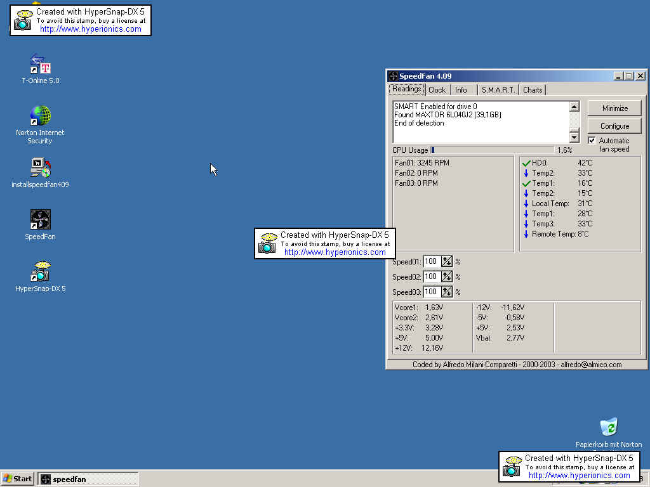The height and width of the screenshot is (487, 650).
Task: Click the hyperionics.com link in center stamp
Action: click(335, 252)
